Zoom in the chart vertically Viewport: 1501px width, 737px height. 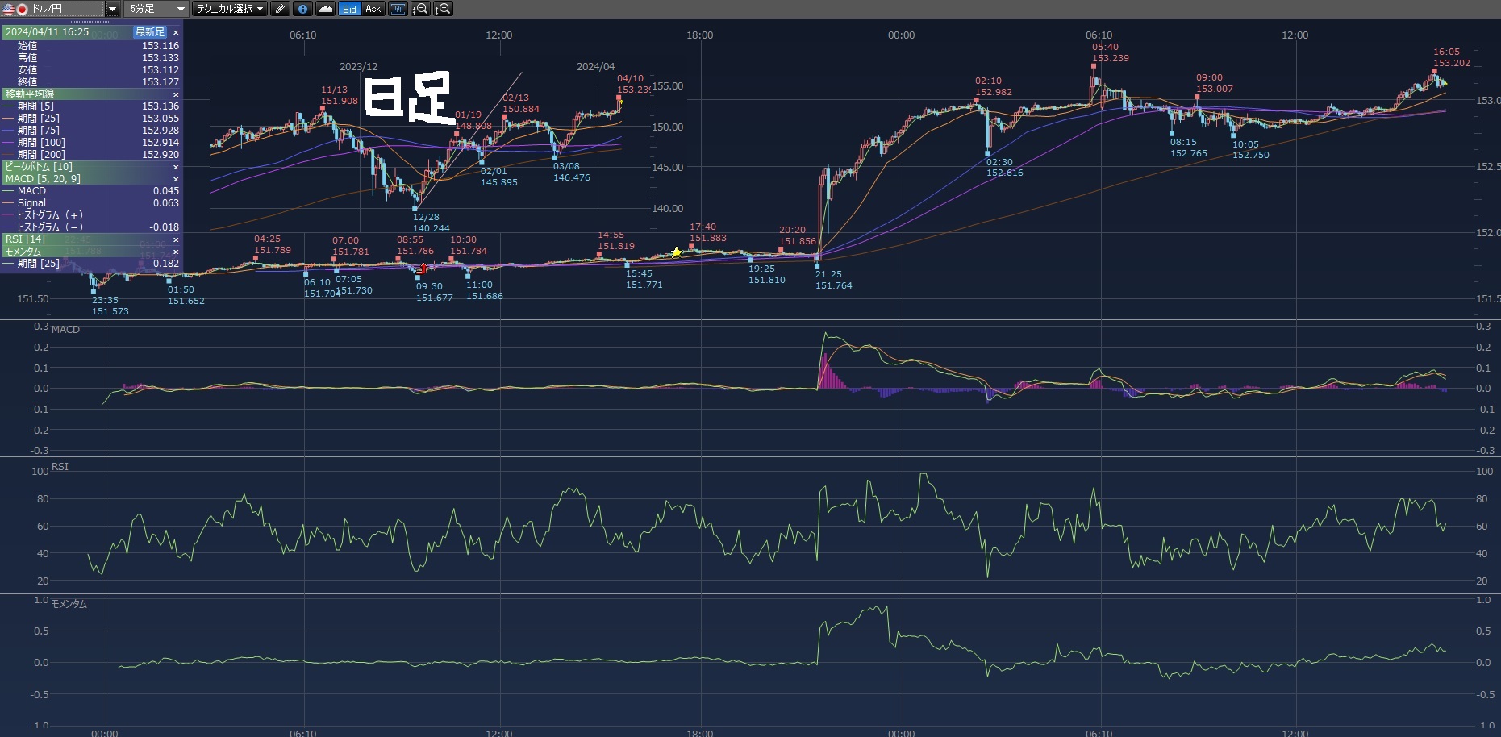443,9
